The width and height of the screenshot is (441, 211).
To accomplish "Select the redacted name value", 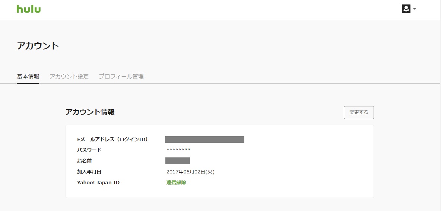I will tap(177, 161).
